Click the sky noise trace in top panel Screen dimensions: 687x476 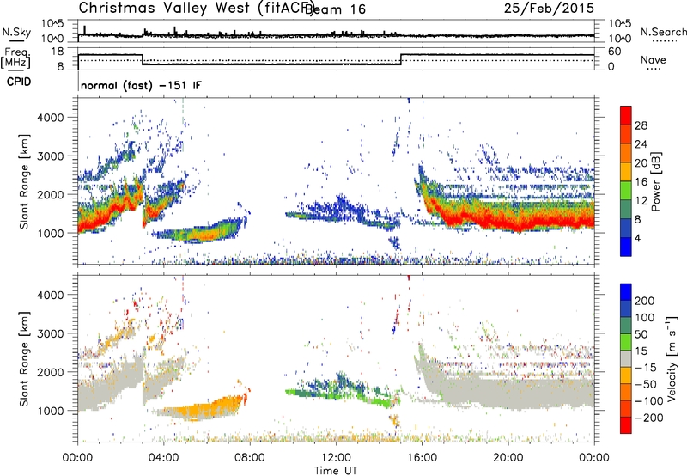pos(336,35)
